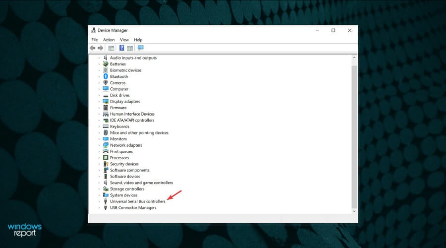Click the Network adapters icon
Viewport: 446px width, 248px height.
[106, 145]
